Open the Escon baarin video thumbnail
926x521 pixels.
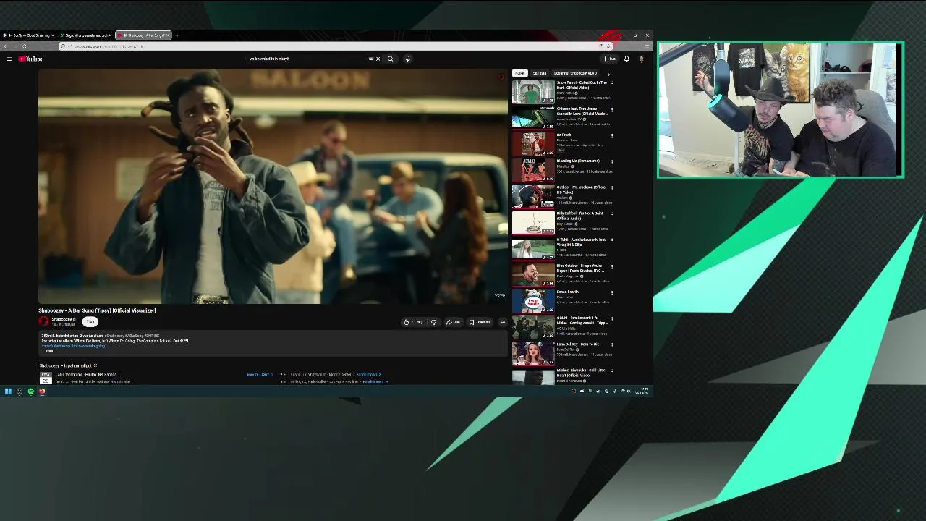click(x=533, y=301)
